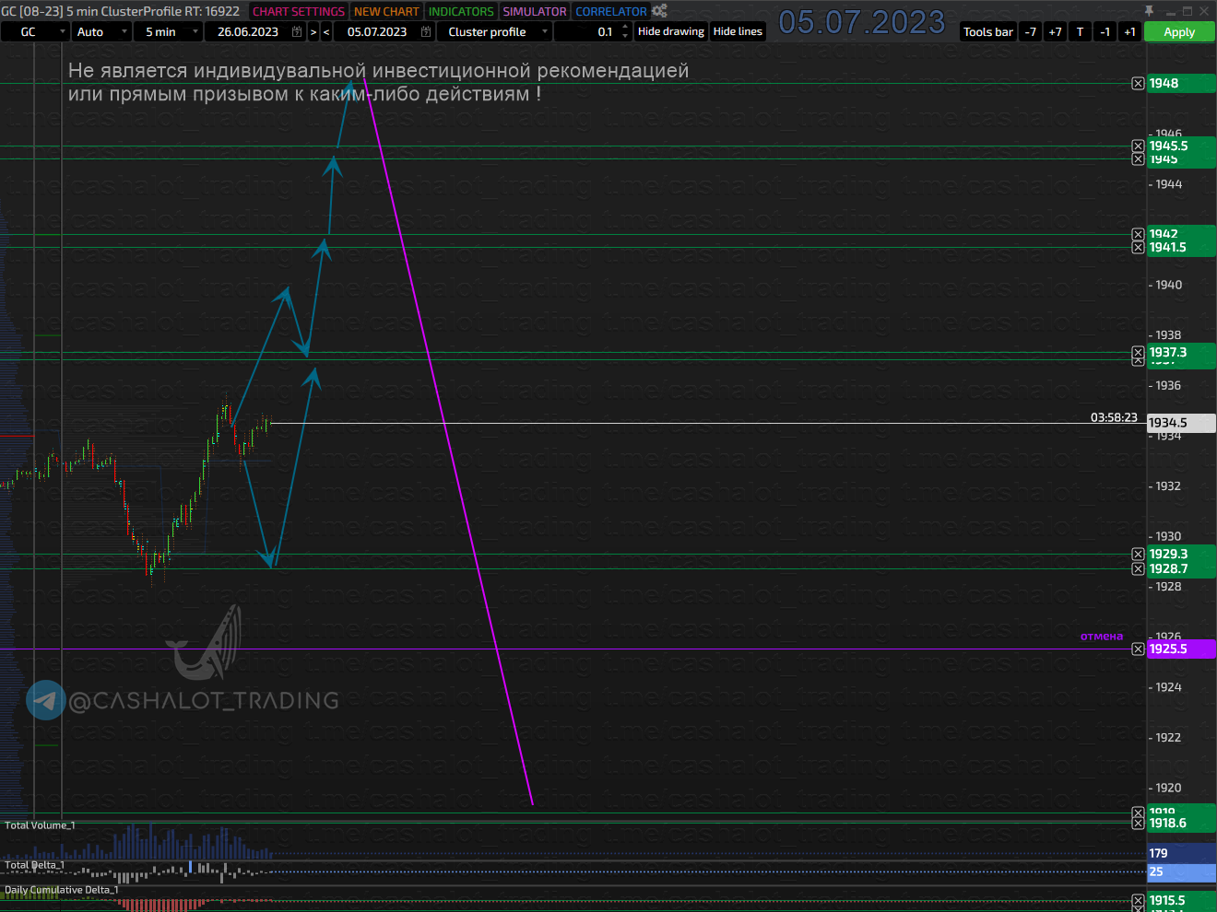Click the countdown timer 03:58:23
Screen dimensions: 1217x912
[x=1114, y=417]
